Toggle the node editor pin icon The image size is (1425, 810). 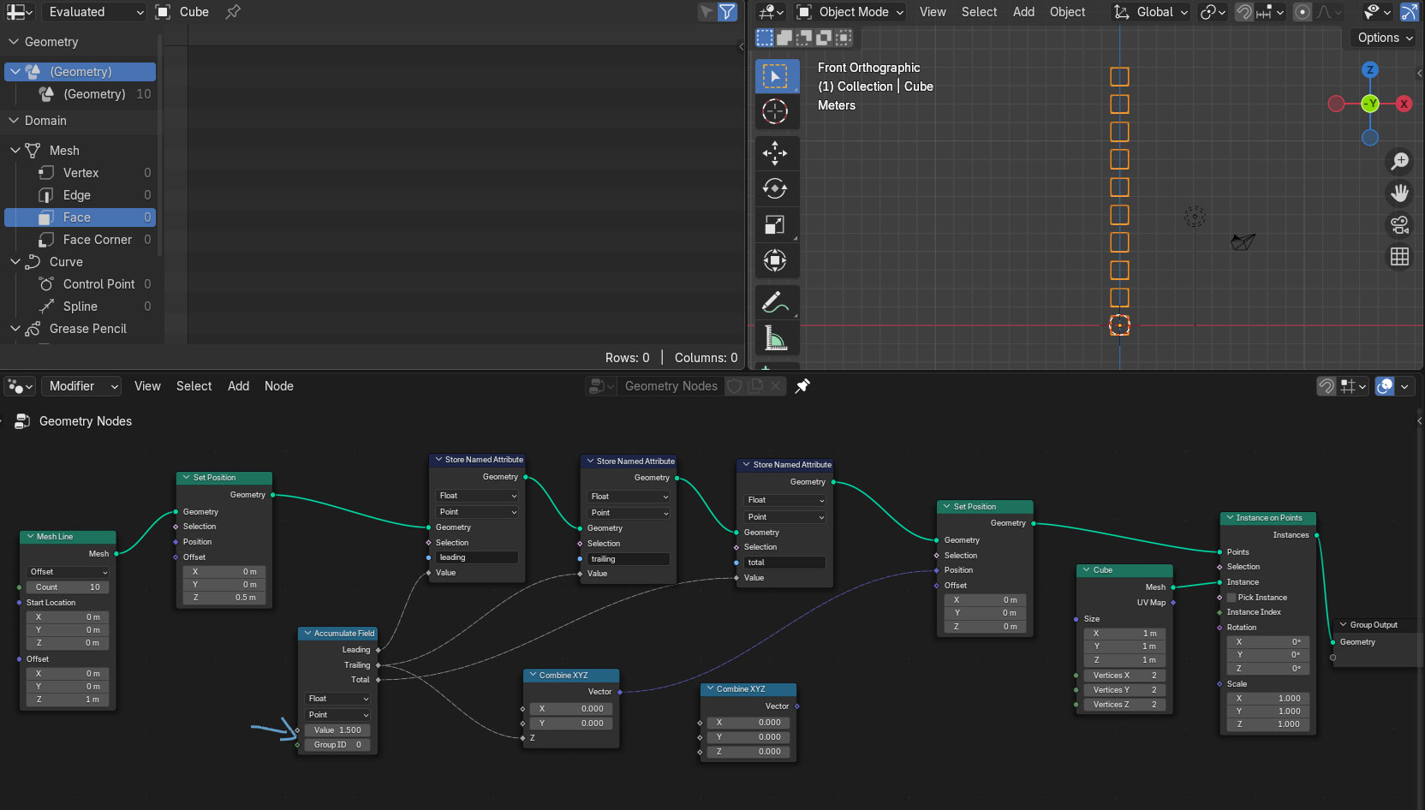(x=802, y=386)
